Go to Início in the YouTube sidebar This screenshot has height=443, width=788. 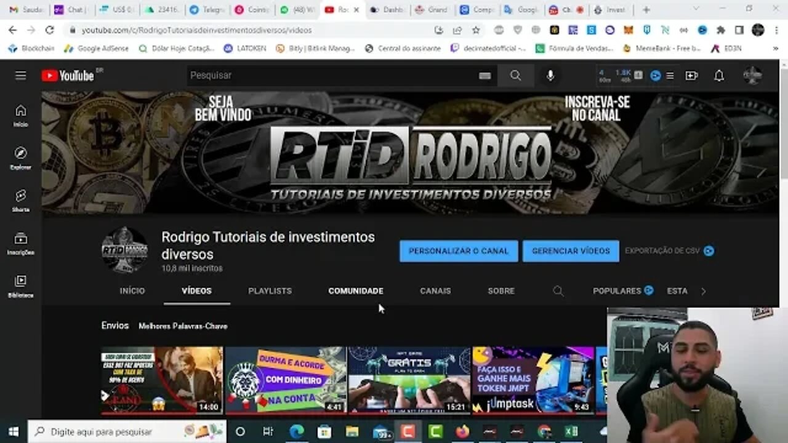[x=21, y=116]
